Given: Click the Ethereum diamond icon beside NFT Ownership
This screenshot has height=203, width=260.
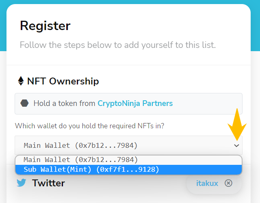Looking at the screenshot, I should (x=21, y=81).
